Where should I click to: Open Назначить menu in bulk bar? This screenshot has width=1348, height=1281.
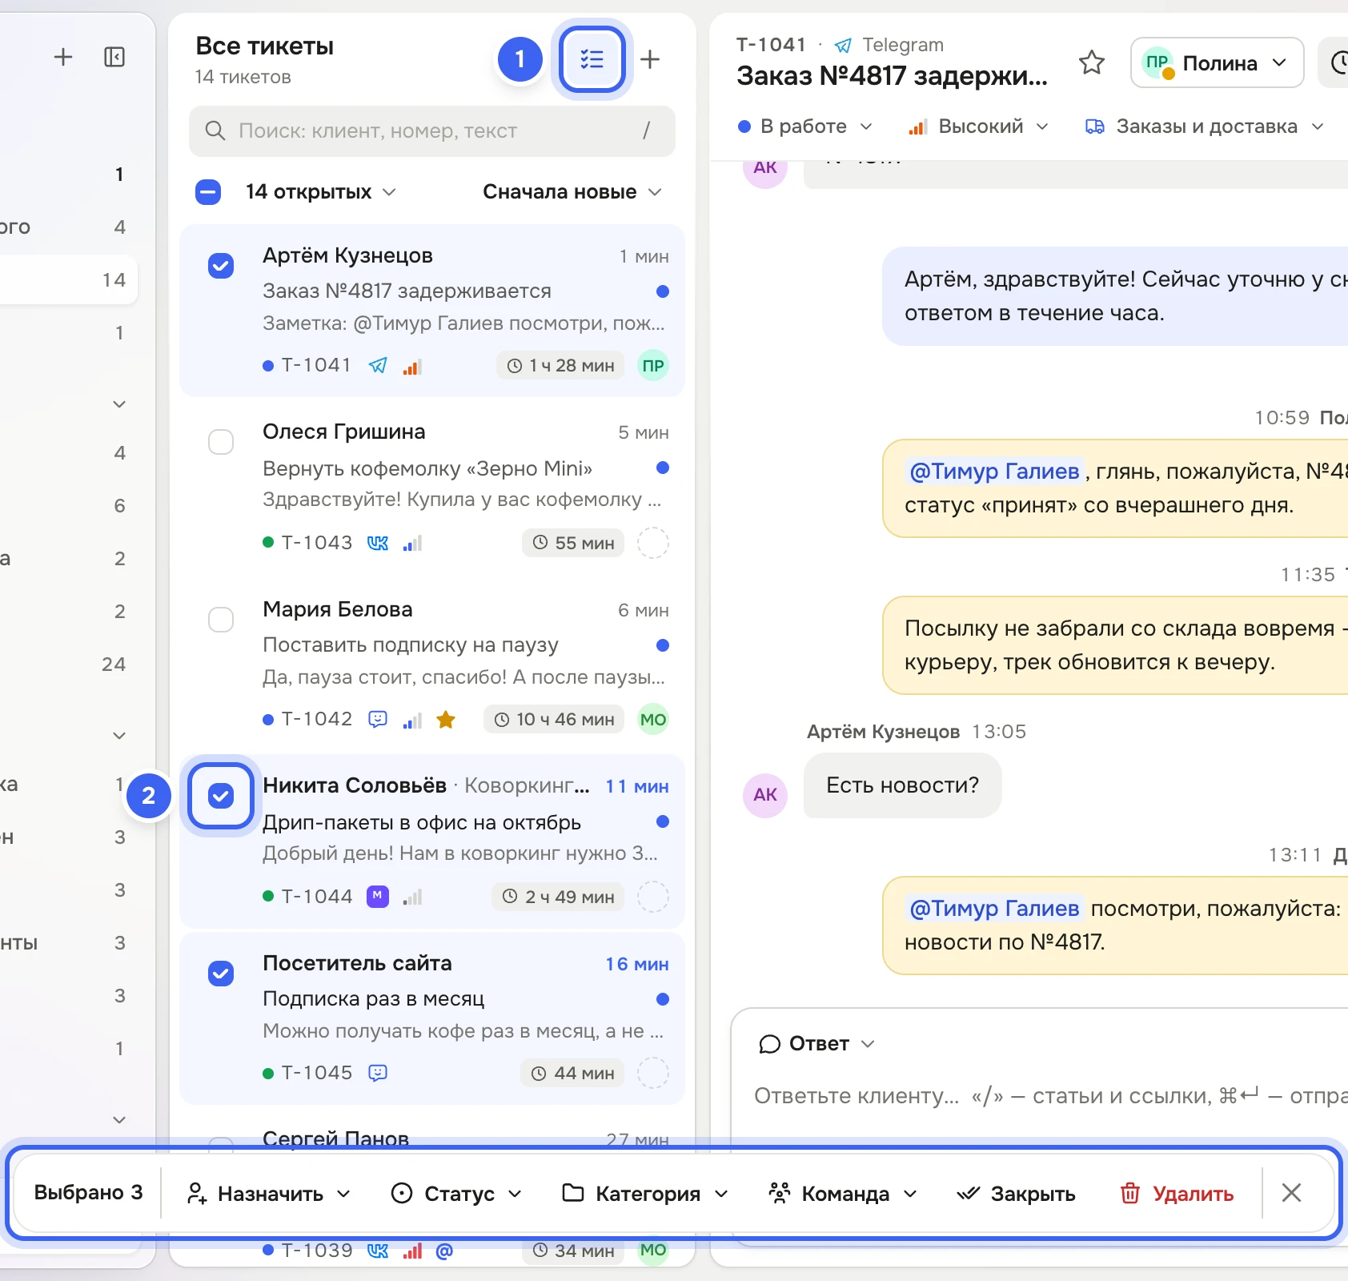(269, 1194)
